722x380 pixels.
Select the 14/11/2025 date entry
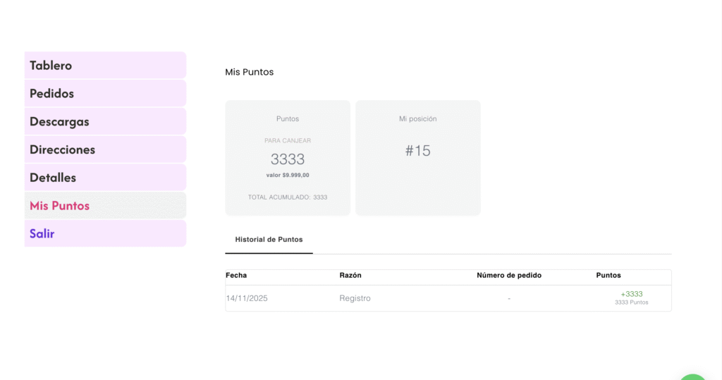point(247,298)
